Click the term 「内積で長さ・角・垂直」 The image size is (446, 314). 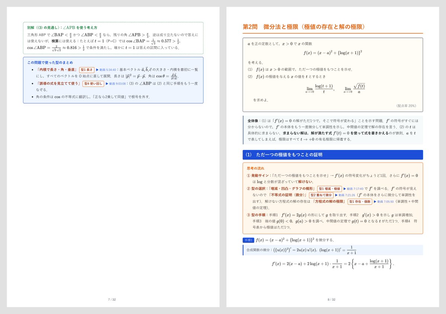(57, 70)
